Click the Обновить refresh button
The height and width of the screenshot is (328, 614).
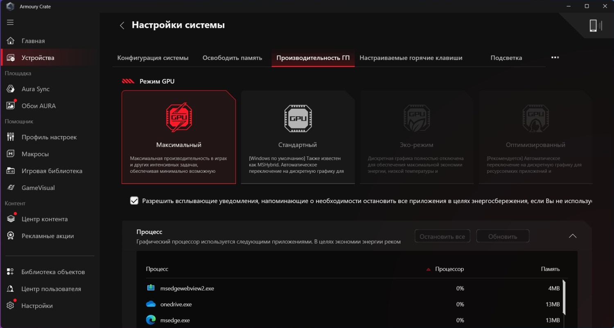503,237
